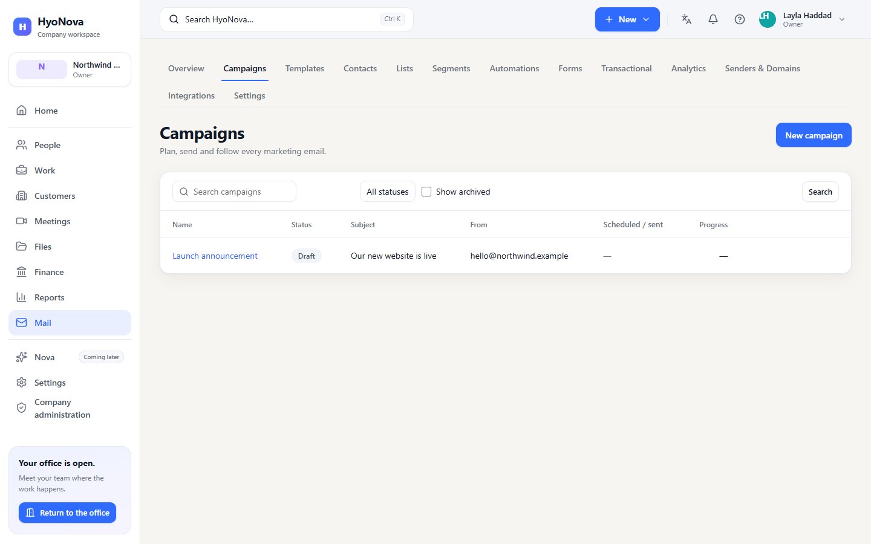
Task: Open the Analytics tab
Action: (x=688, y=68)
